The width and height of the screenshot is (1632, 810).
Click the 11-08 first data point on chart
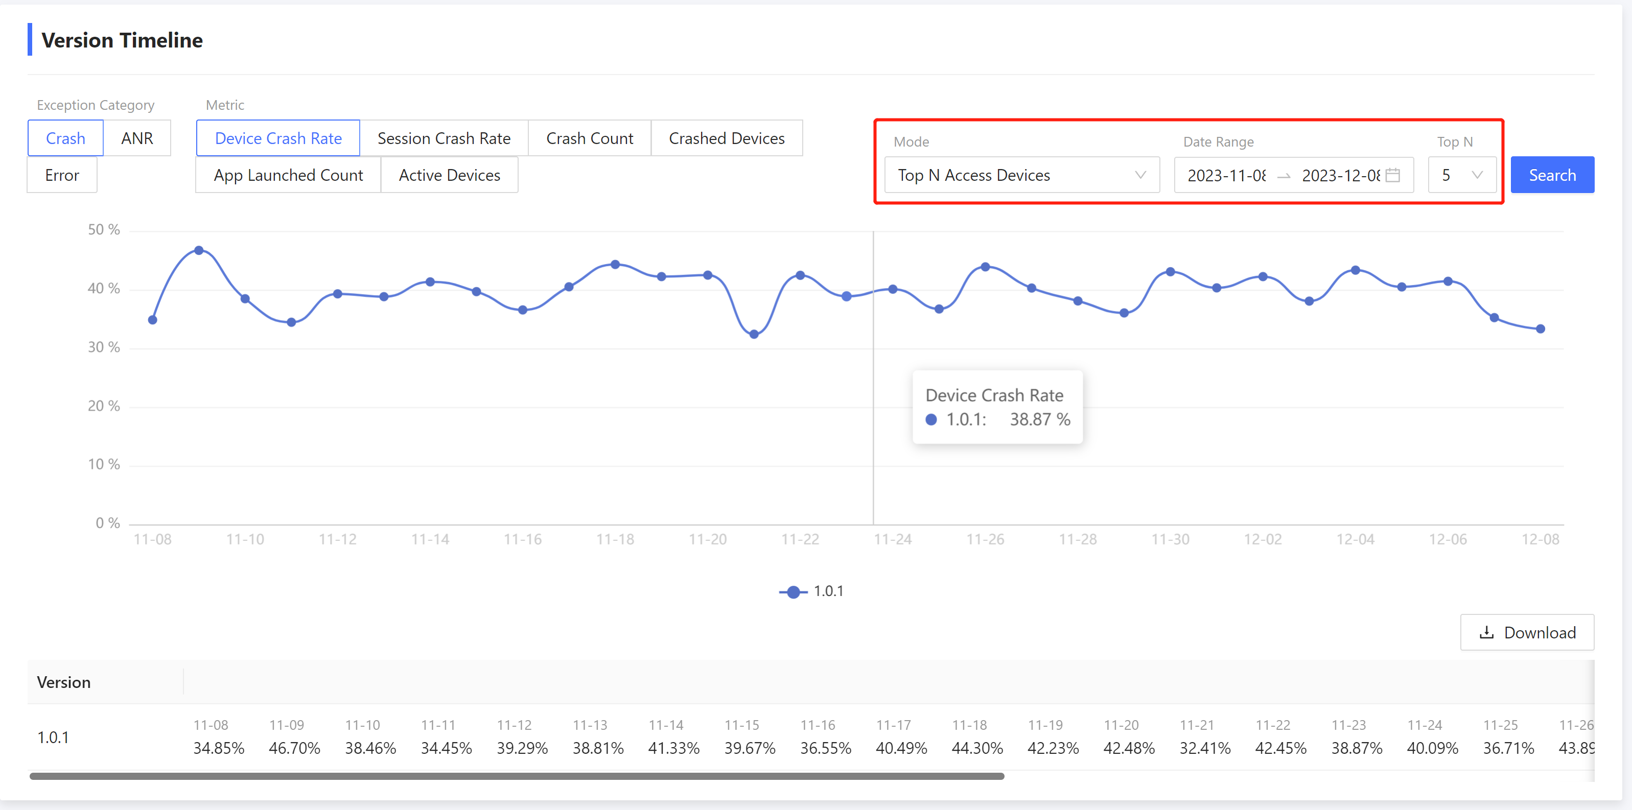pos(153,320)
